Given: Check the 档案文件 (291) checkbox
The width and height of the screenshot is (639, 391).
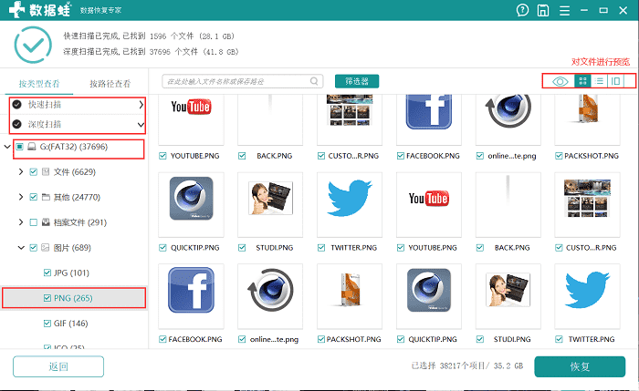Looking at the screenshot, I should click(35, 222).
